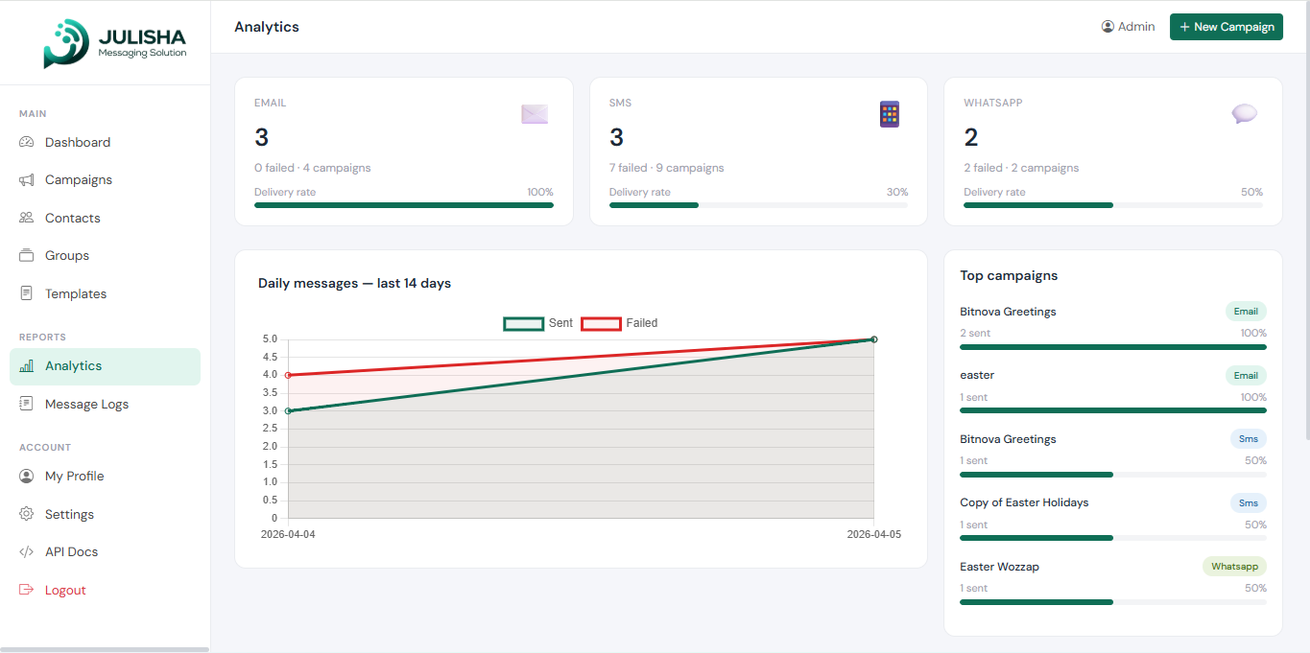Toggle the Sent legend in chart
Image resolution: width=1310 pixels, height=653 pixels.
(537, 323)
